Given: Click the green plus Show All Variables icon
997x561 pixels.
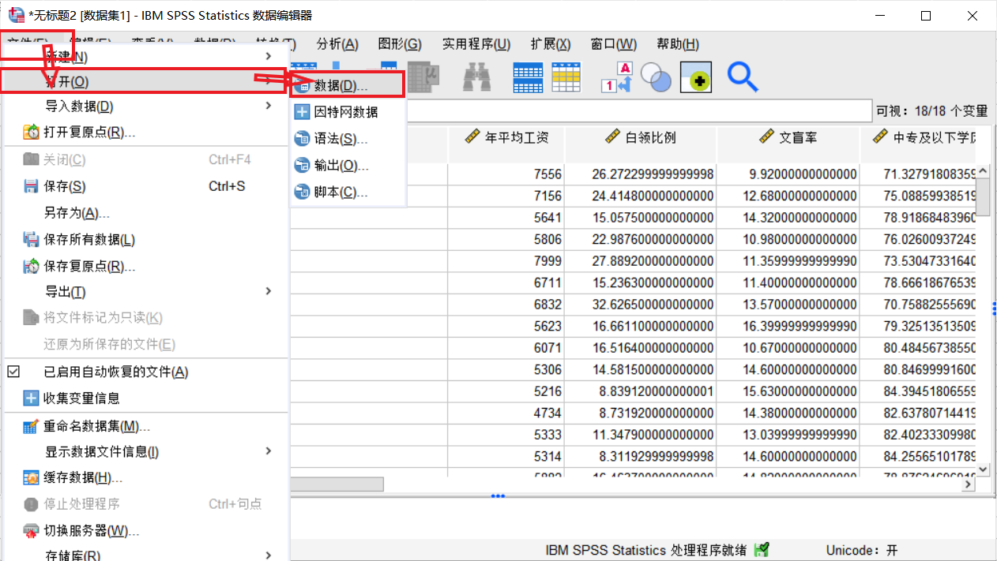Looking at the screenshot, I should coord(696,77).
